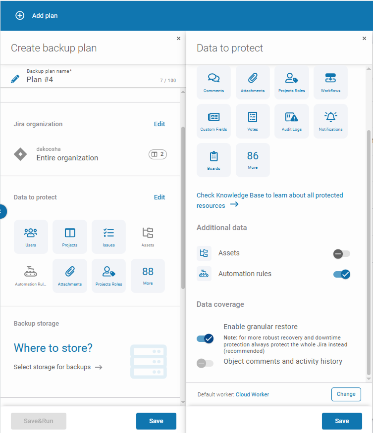The width and height of the screenshot is (373, 433).
Task: Click the dakoosha organization diamond icon
Action: [20, 154]
